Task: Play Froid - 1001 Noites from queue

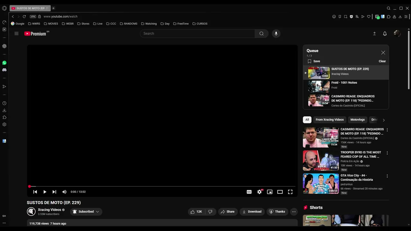Action: tap(346, 86)
